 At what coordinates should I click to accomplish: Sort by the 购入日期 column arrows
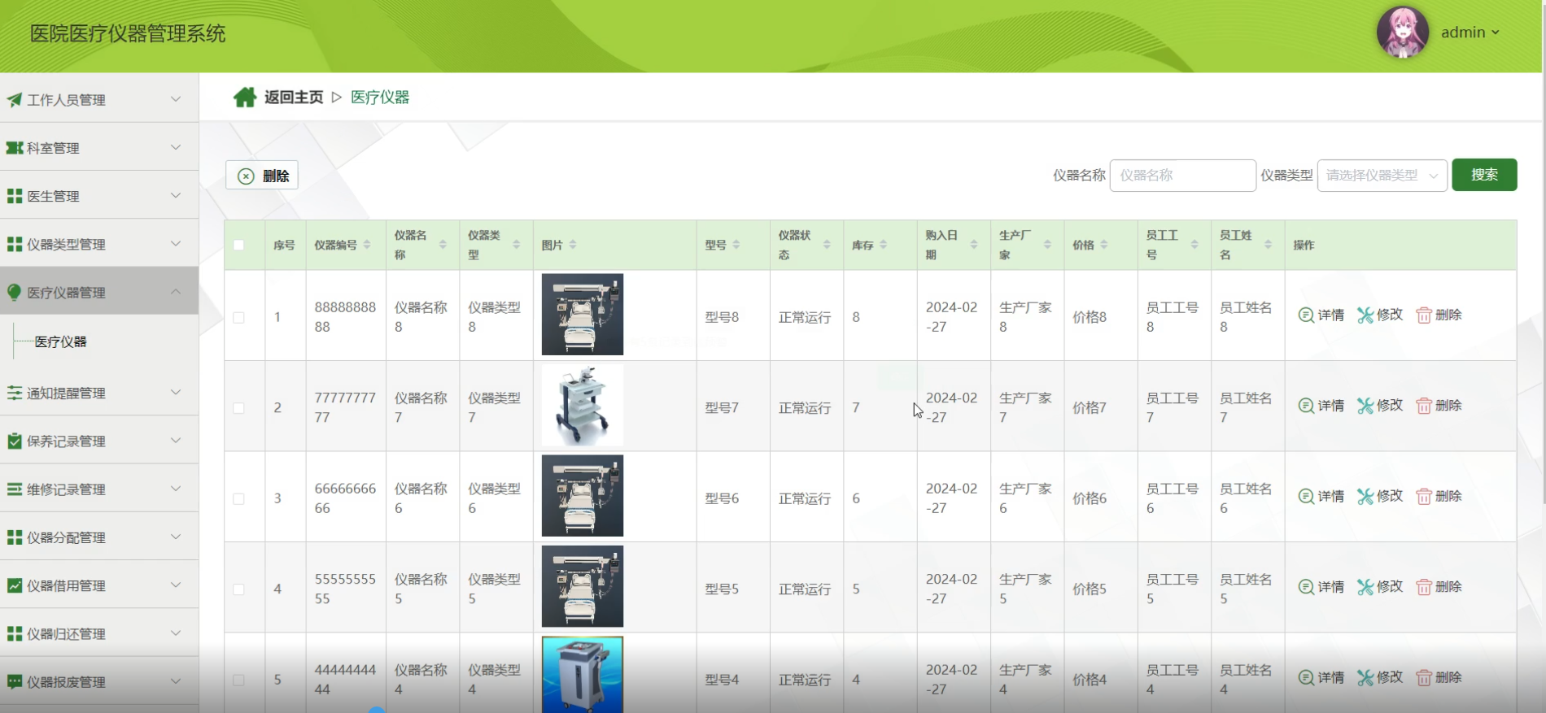pos(974,245)
